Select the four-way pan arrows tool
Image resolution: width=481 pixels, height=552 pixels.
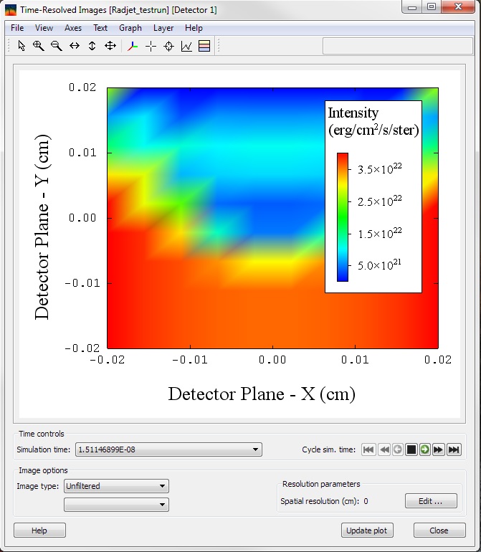coord(110,46)
